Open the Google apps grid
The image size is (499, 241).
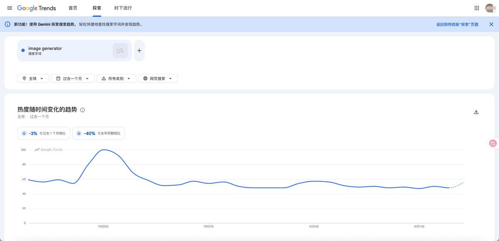(477, 8)
